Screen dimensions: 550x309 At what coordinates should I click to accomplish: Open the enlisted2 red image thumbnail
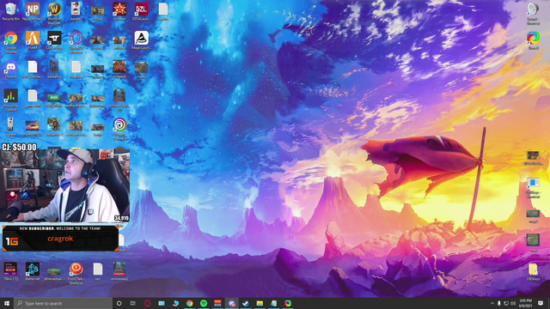[119, 70]
